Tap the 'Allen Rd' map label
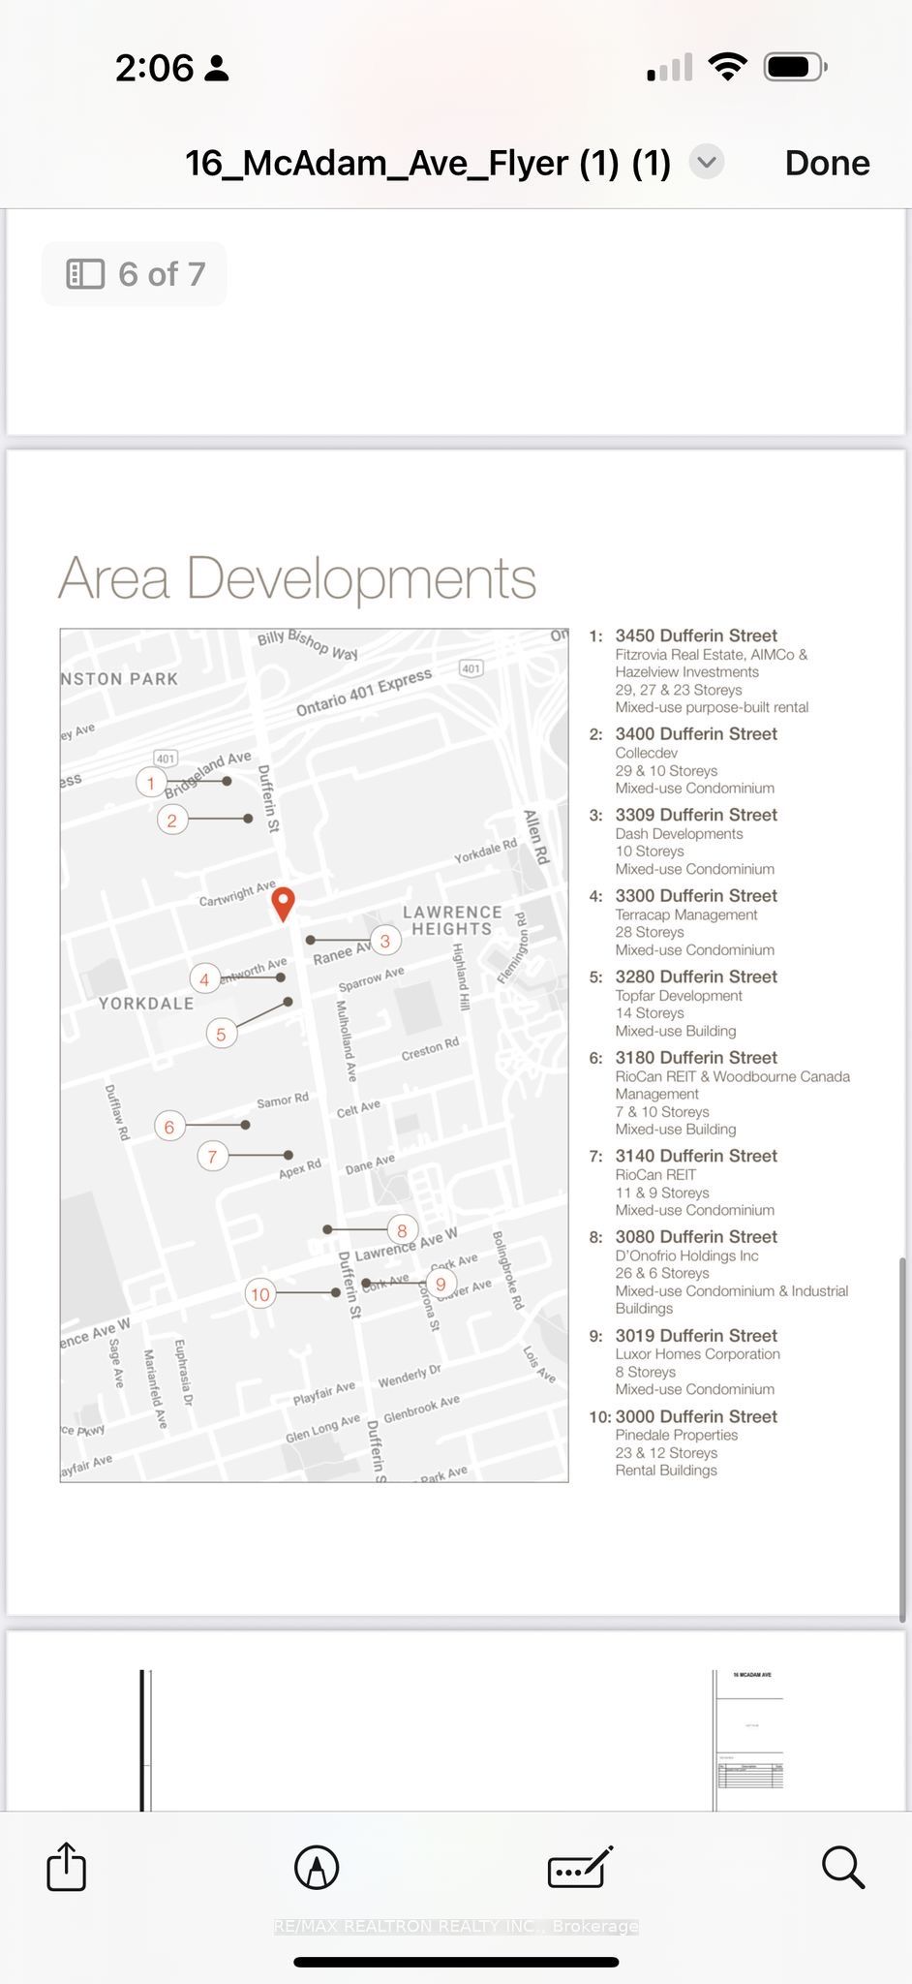This screenshot has width=912, height=1984. (x=535, y=837)
